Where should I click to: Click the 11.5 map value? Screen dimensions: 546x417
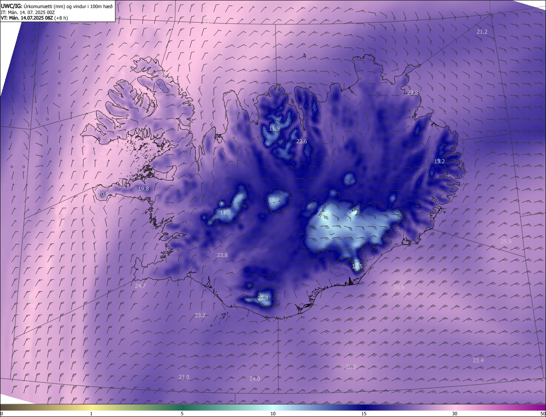[225, 212]
